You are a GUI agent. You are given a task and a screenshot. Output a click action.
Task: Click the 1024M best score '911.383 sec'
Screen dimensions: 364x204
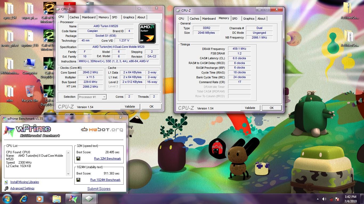tap(111, 173)
